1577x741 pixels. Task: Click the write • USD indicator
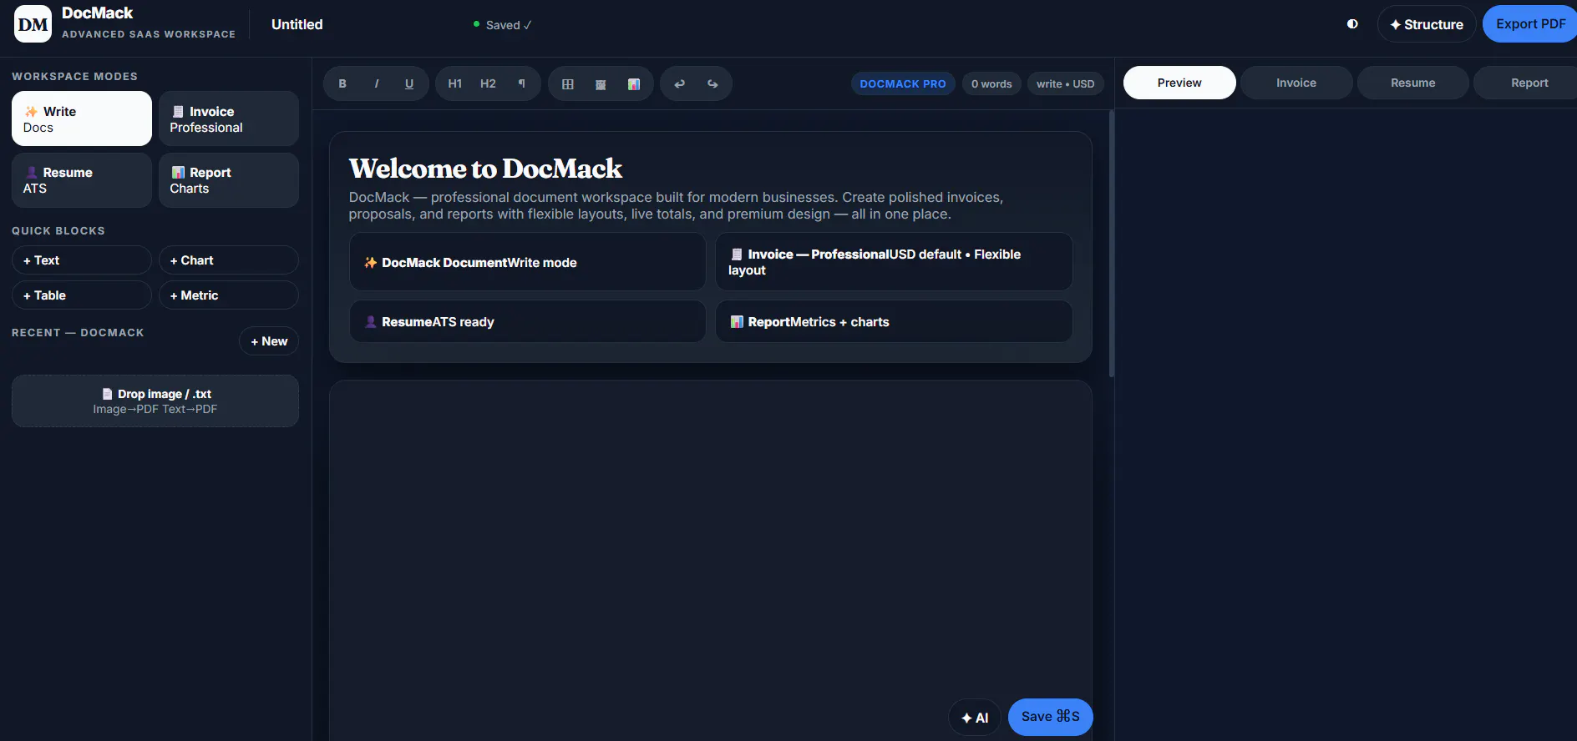tap(1066, 83)
